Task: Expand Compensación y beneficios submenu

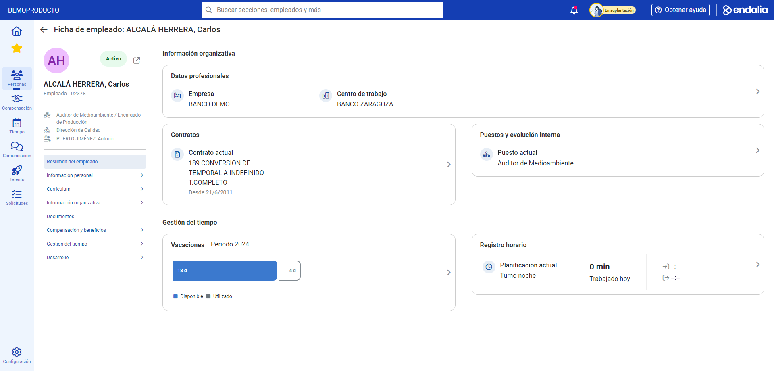Action: (142, 230)
